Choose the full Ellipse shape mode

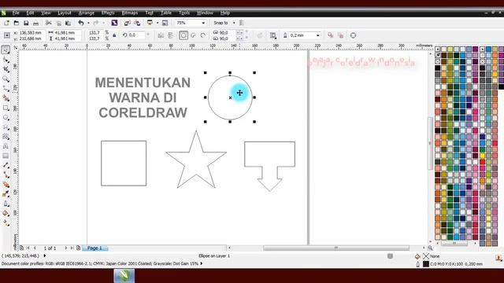click(x=183, y=35)
